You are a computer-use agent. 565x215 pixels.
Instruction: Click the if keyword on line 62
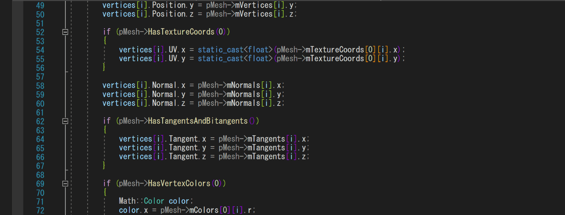[x=107, y=121]
